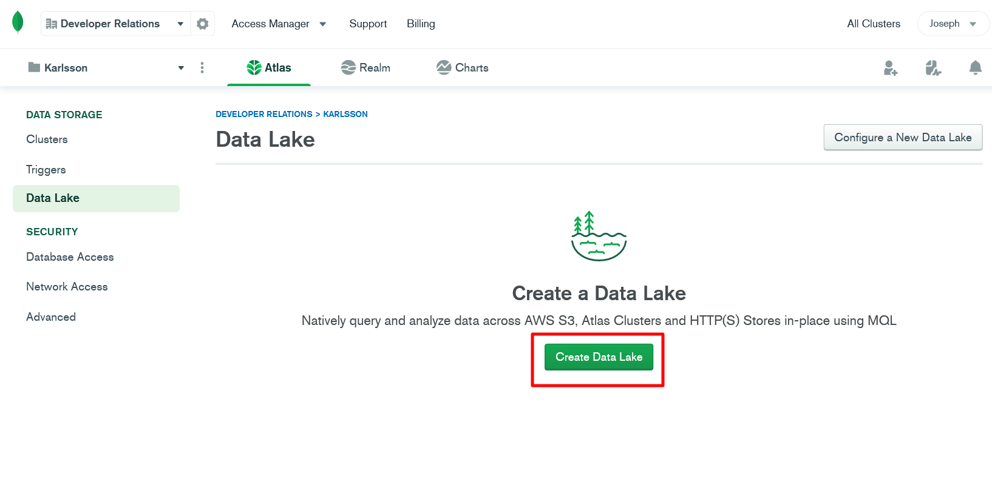Click the Karlsson folder icon
This screenshot has width=992, height=496.
34,67
